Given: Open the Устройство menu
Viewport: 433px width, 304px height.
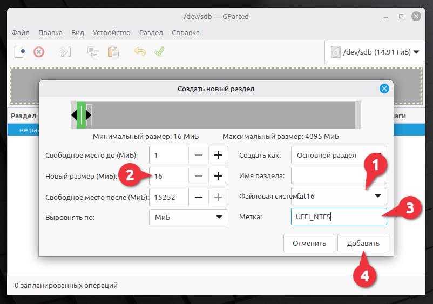Looking at the screenshot, I should (112, 32).
